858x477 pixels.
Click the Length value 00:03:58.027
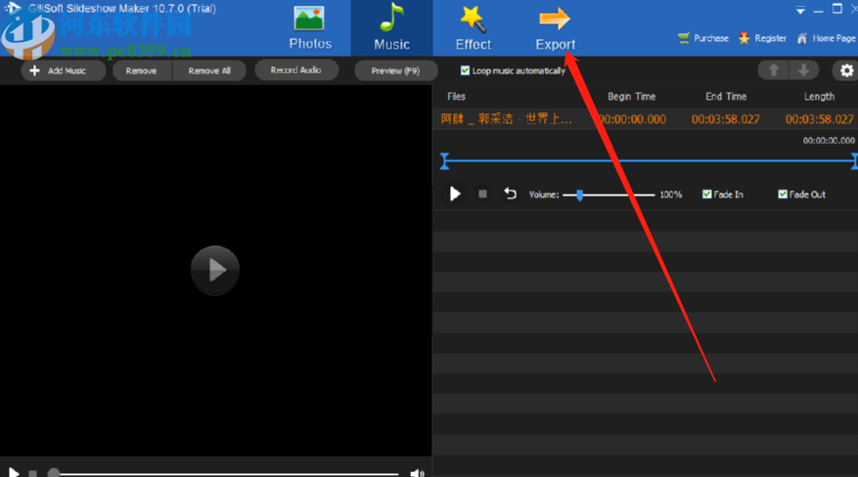(x=819, y=119)
